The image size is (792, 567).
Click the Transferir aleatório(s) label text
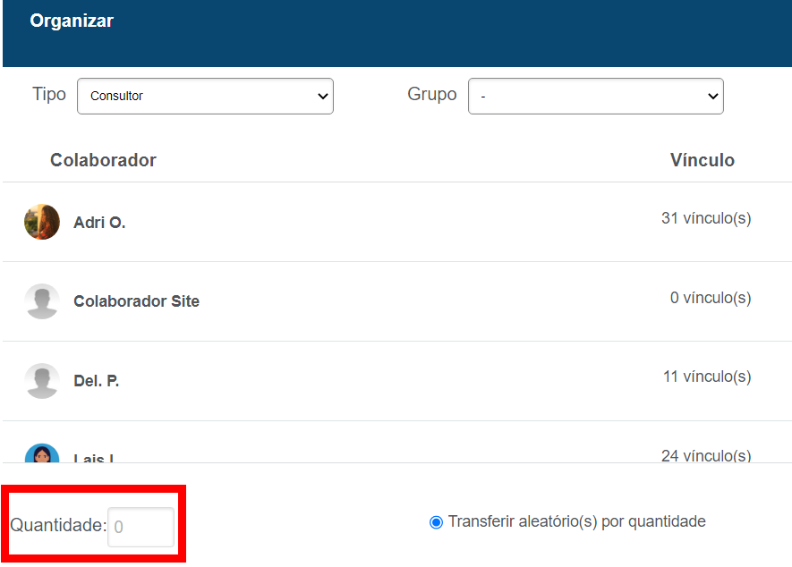tap(576, 521)
